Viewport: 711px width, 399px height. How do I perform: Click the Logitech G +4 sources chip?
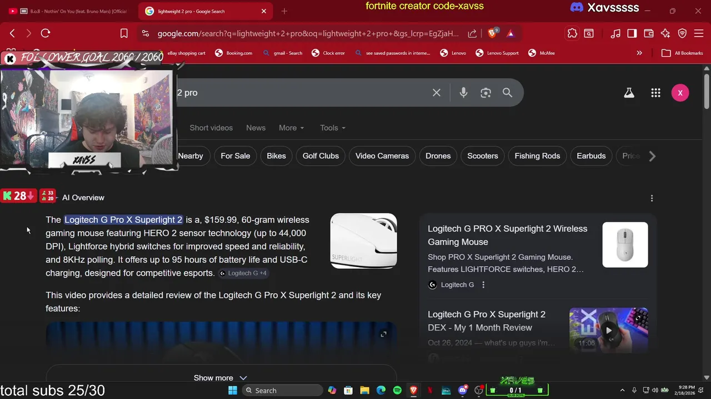click(243, 273)
